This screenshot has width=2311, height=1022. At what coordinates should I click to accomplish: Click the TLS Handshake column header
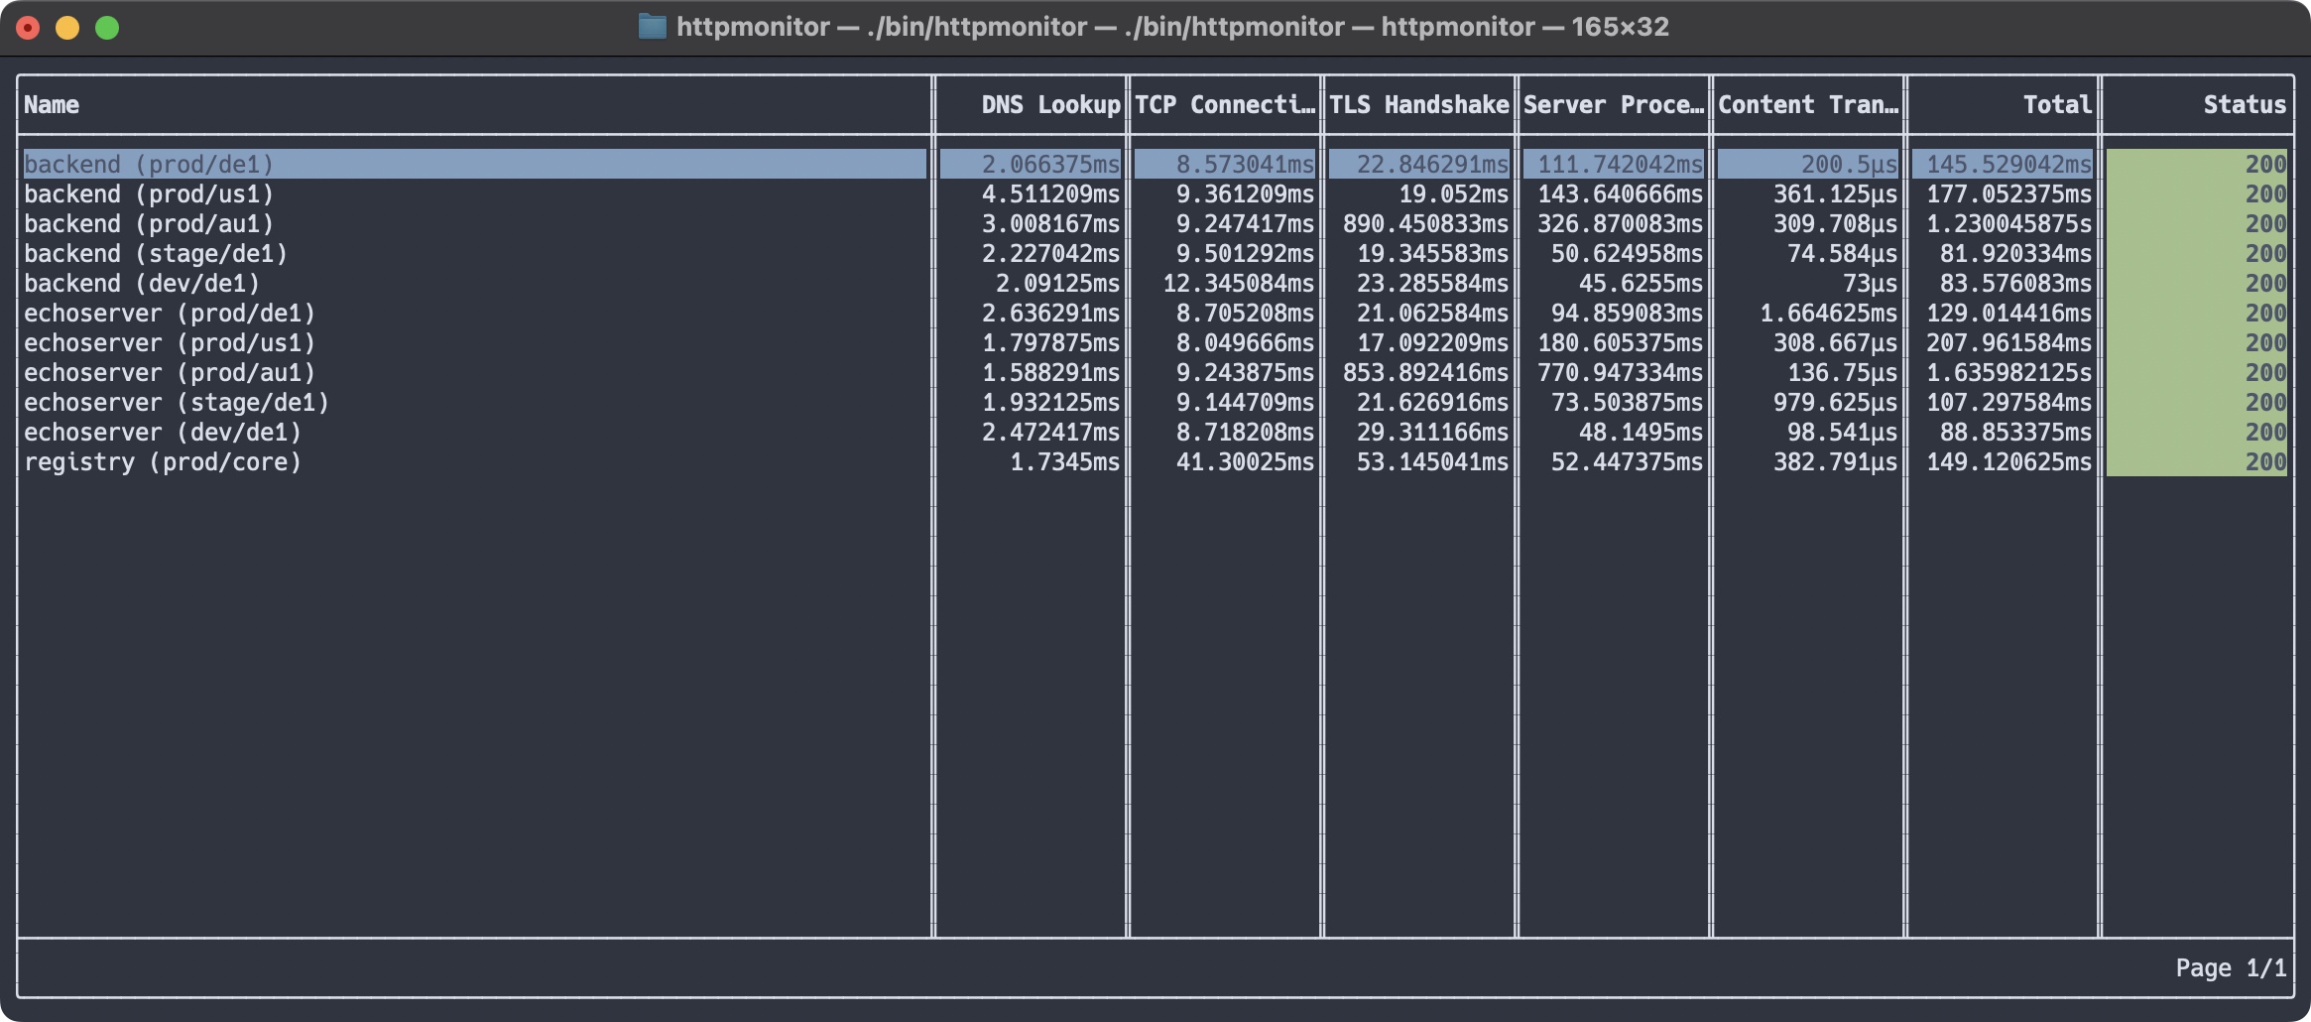coord(1419,104)
